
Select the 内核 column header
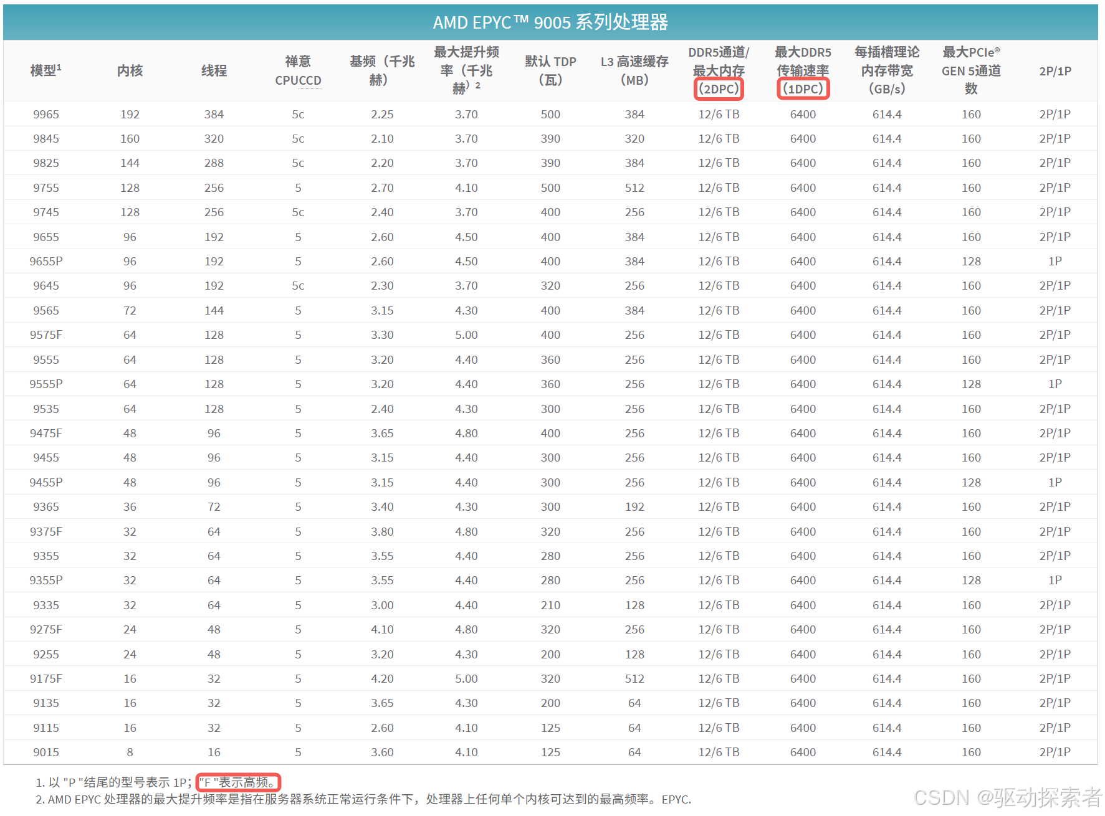tap(130, 70)
